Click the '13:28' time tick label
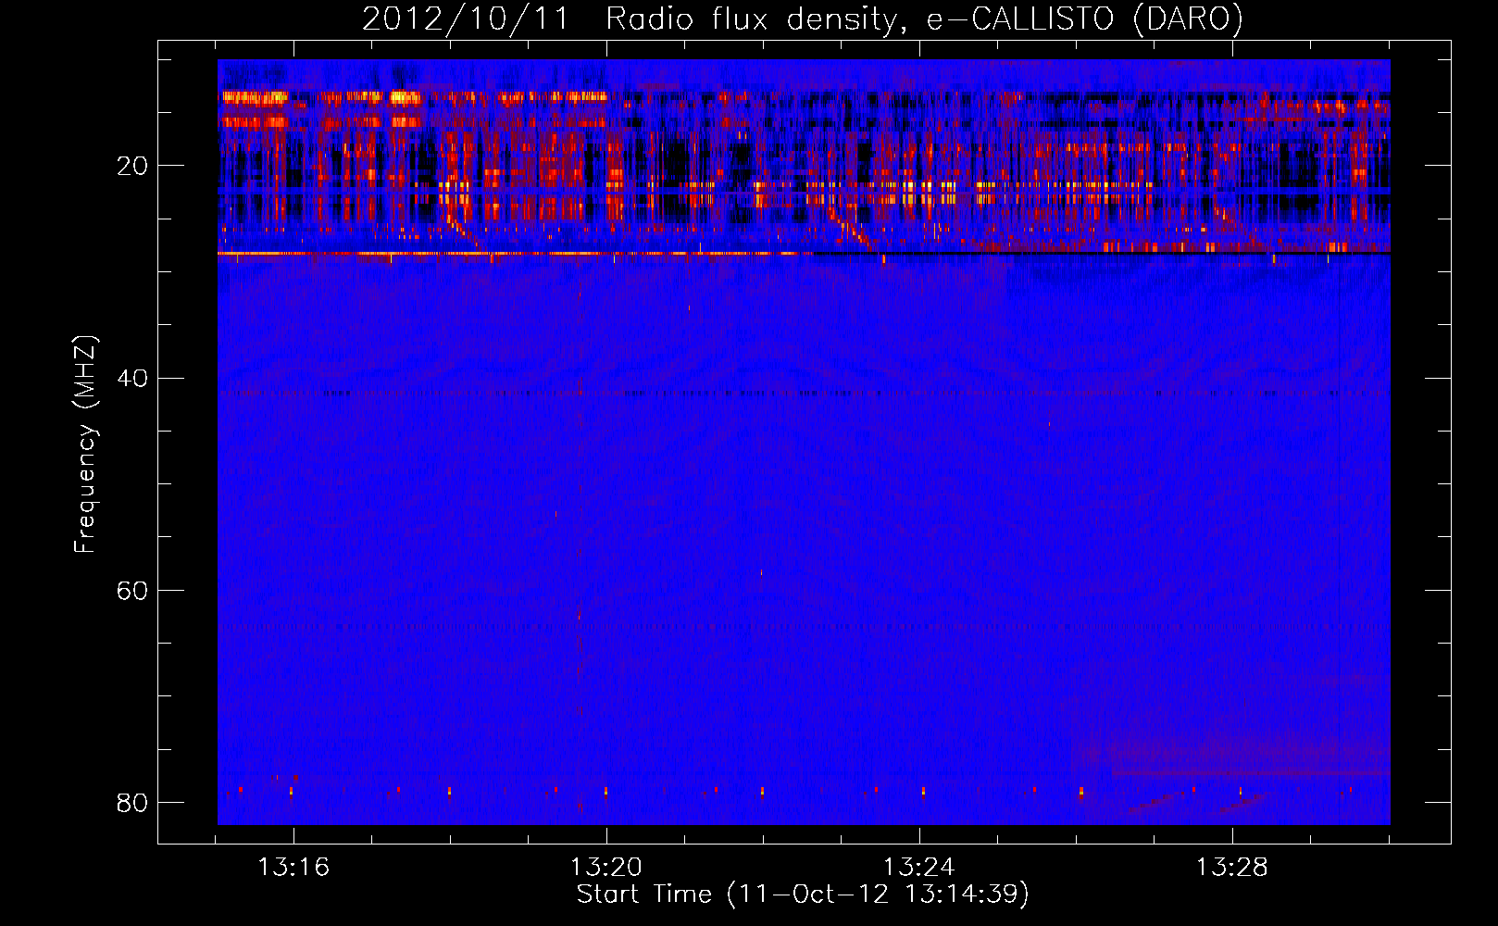This screenshot has width=1498, height=926. [1232, 868]
